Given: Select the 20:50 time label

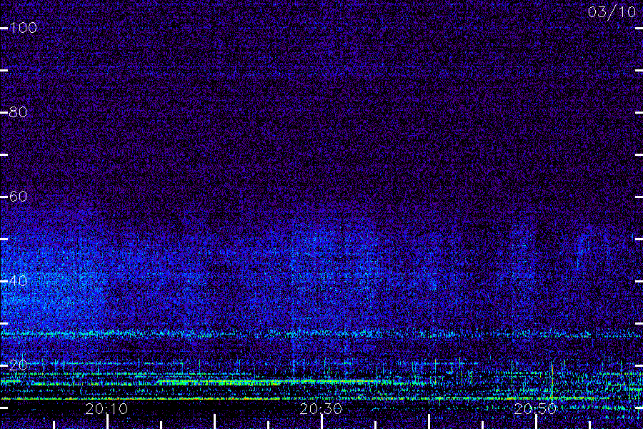Looking at the screenshot, I should [x=535, y=409].
